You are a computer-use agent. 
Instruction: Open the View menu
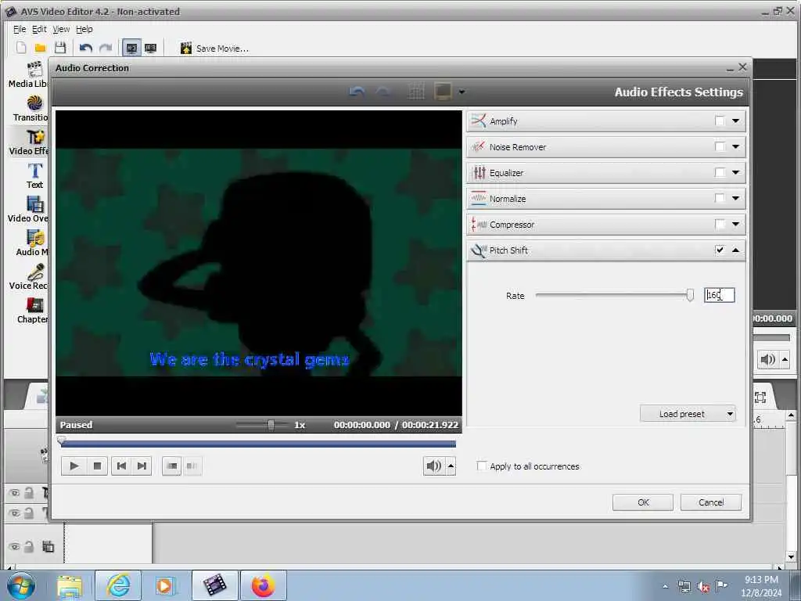point(61,29)
